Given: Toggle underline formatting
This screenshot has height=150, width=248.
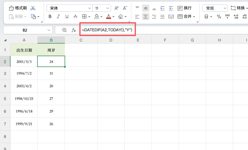Looking at the screenshot, I should 67,17.
